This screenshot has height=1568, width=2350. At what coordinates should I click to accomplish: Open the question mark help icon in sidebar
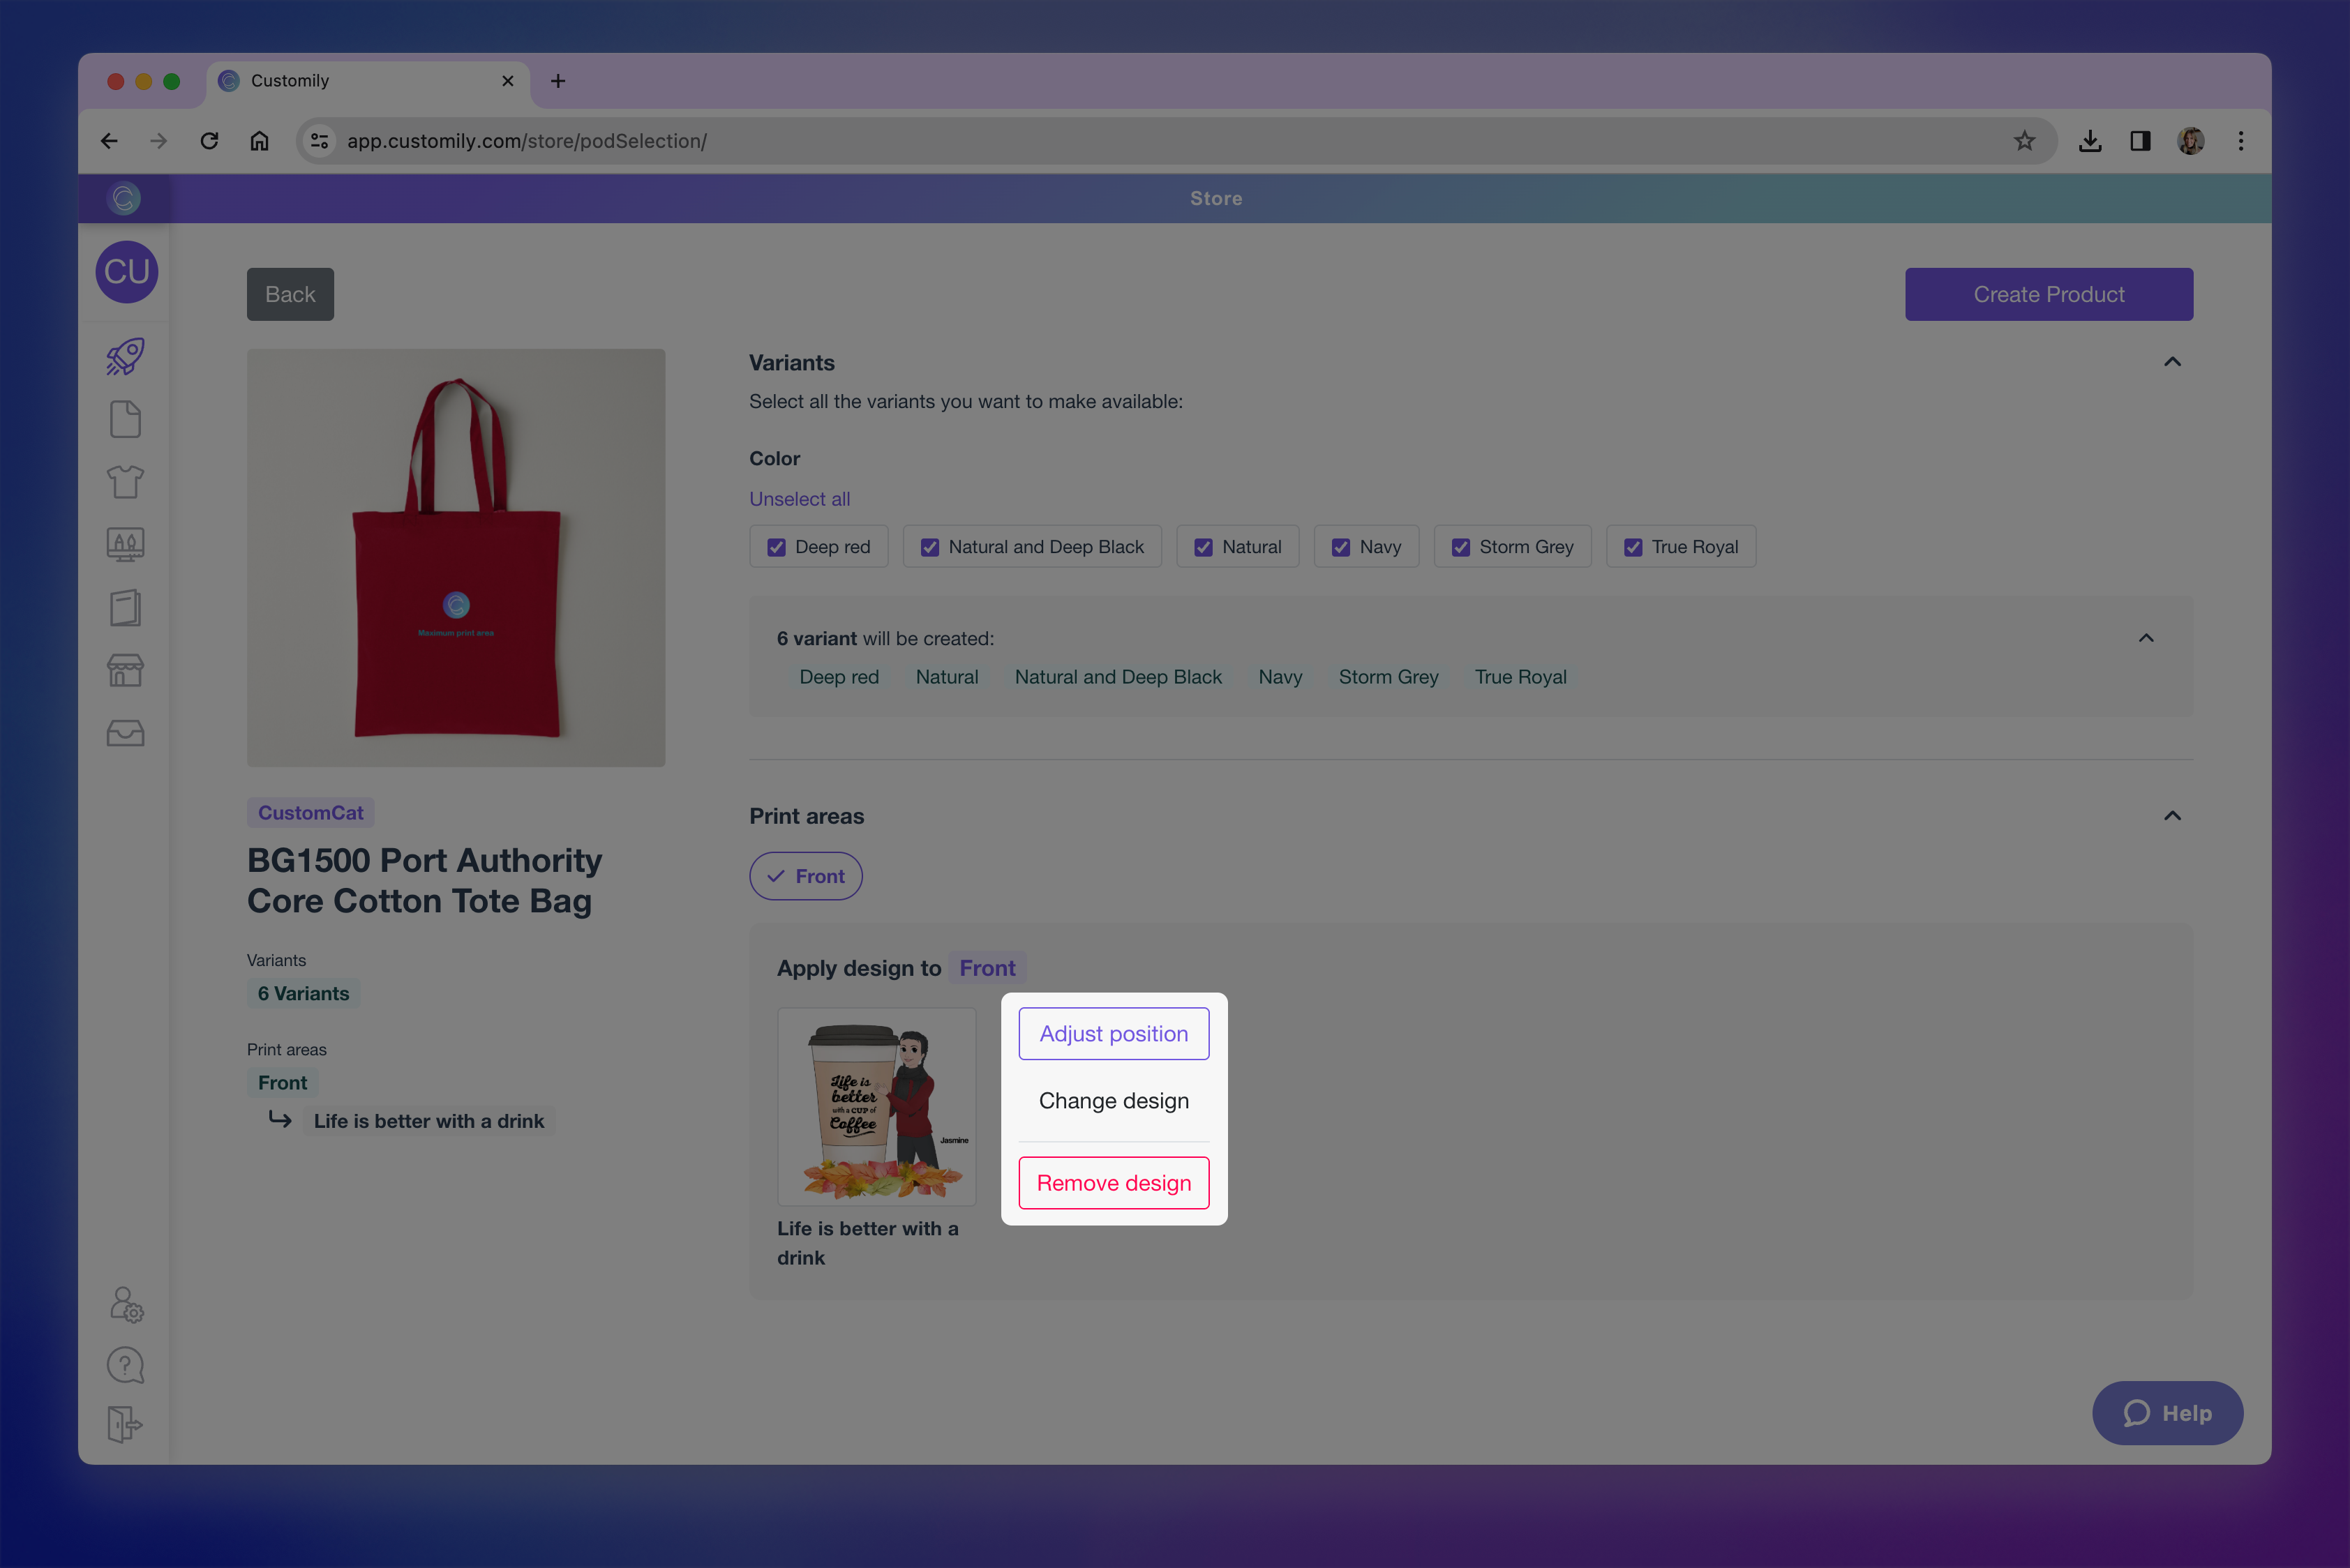125,1365
